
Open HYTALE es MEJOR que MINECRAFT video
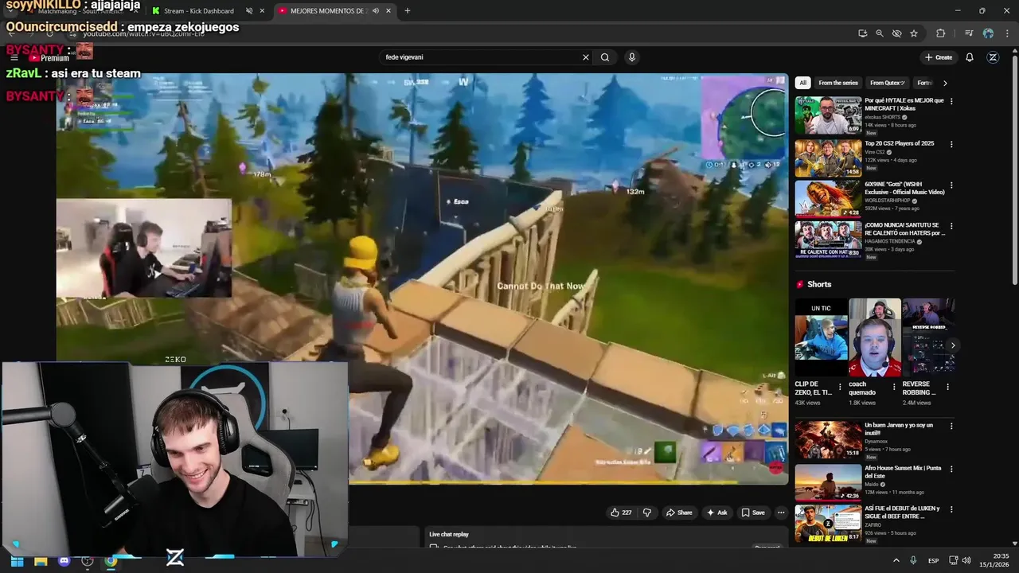pos(904,104)
